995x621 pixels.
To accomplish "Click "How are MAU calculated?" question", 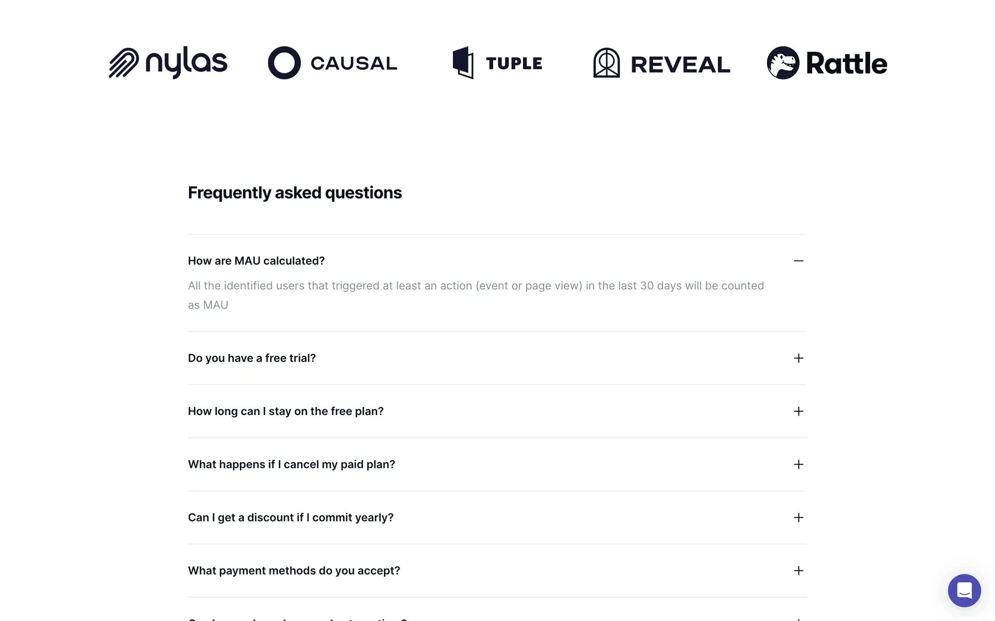I will tap(256, 261).
